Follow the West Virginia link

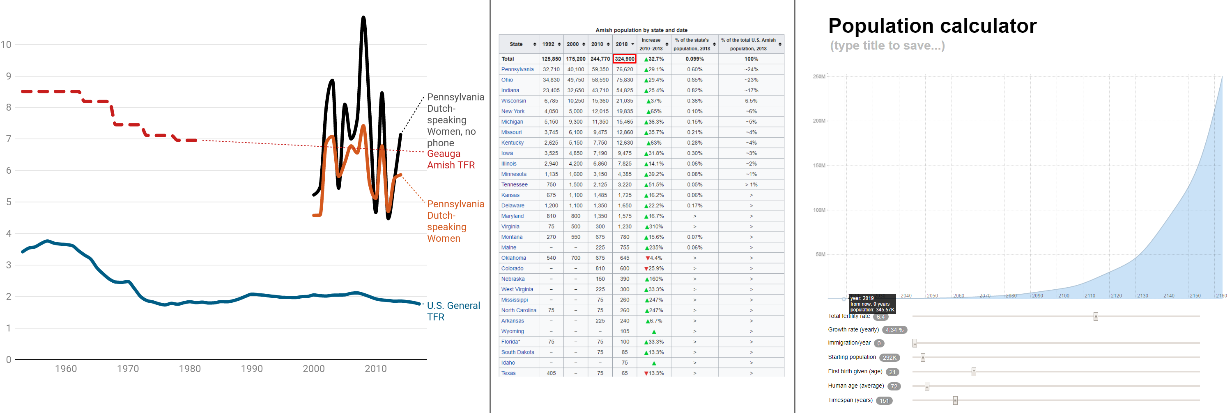[x=517, y=290]
